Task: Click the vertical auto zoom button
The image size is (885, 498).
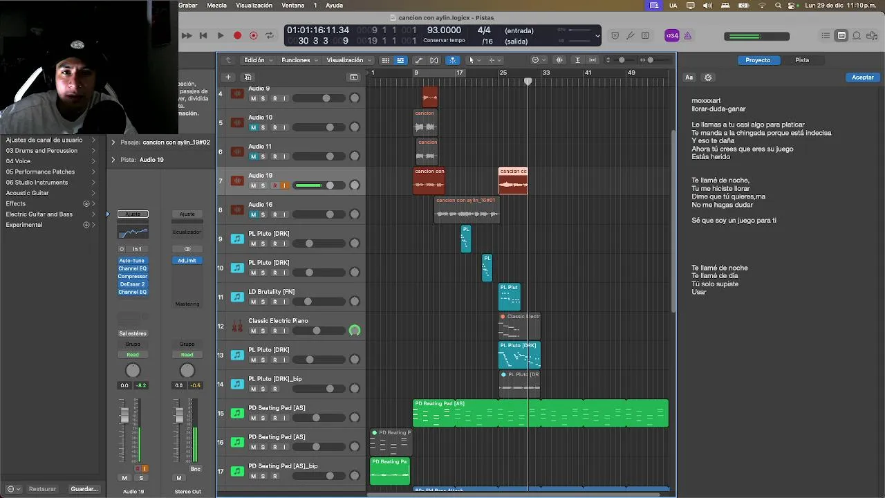Action: [578, 60]
